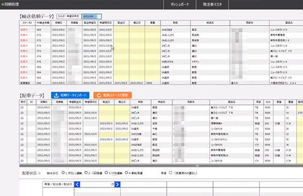303x196 pixels.
Task: Click the ID column header in 配車データ table
Action: [x=31, y=102]
